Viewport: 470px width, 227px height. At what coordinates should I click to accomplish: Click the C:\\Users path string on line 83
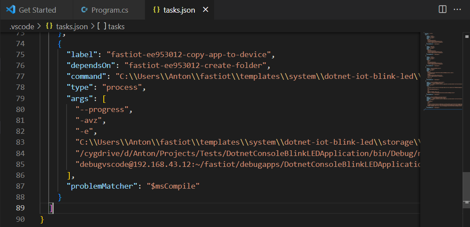pos(248,142)
